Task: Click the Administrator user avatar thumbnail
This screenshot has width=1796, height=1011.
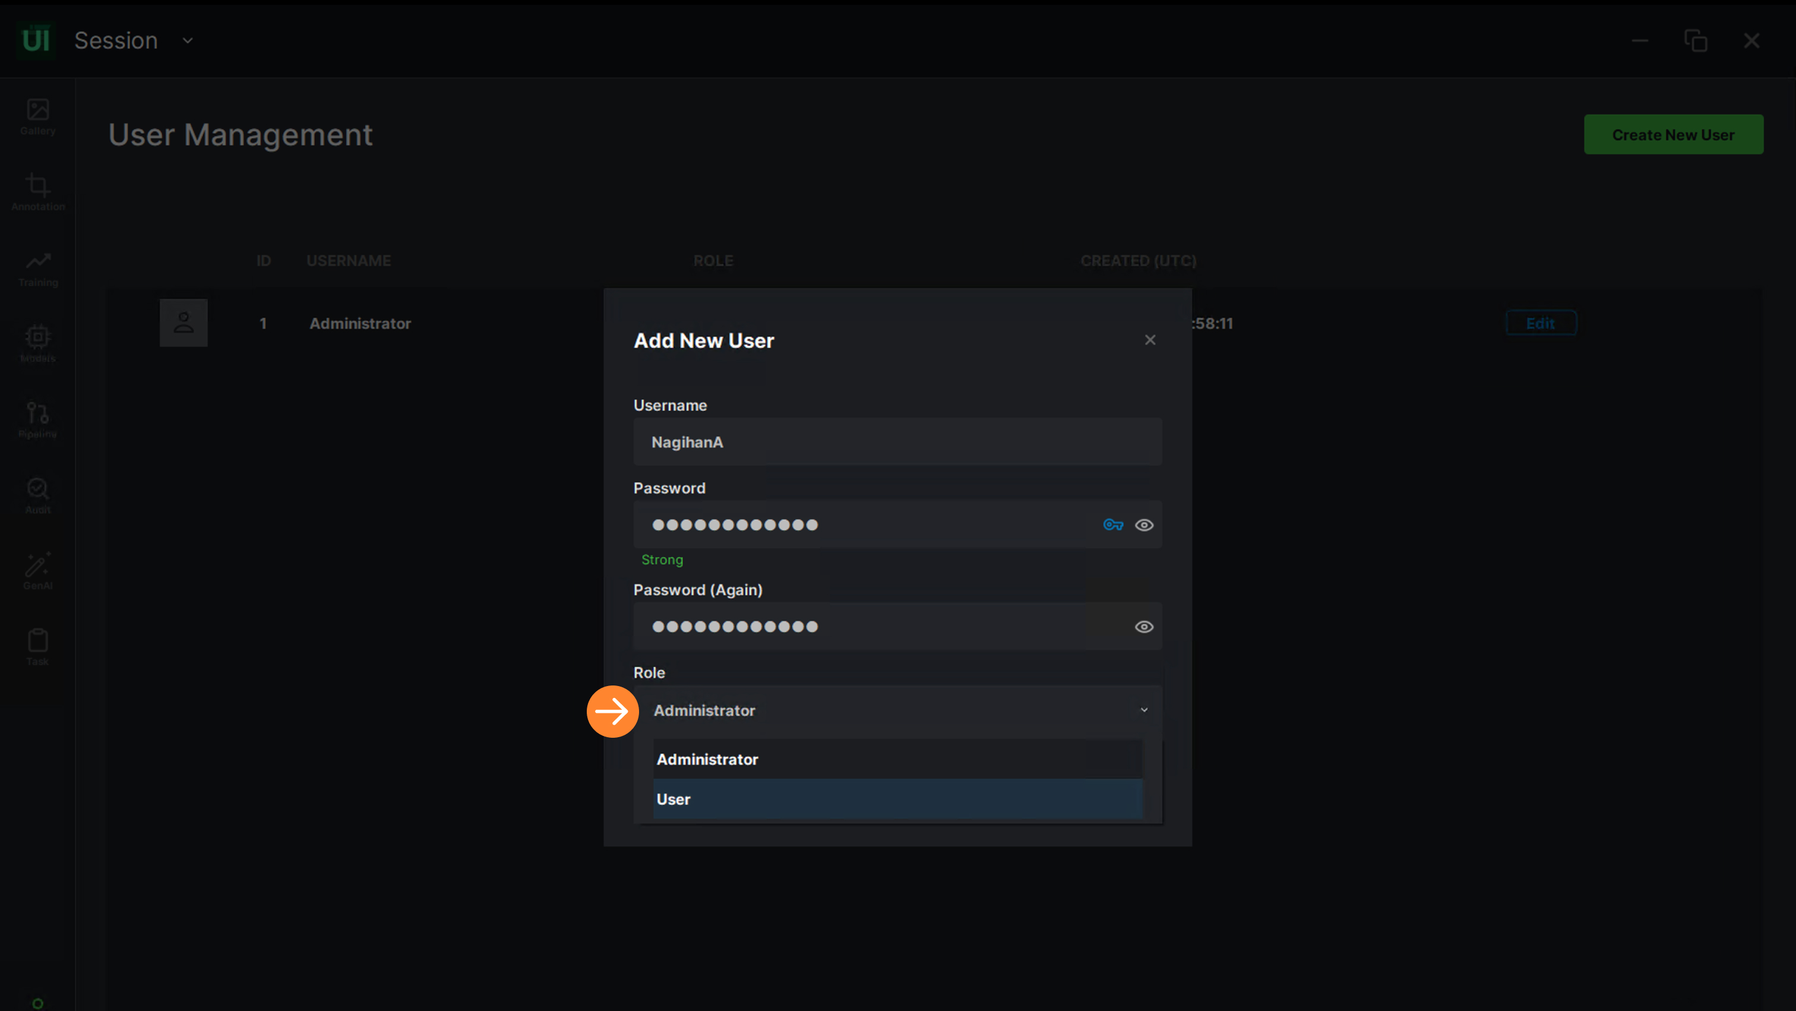Action: (184, 323)
